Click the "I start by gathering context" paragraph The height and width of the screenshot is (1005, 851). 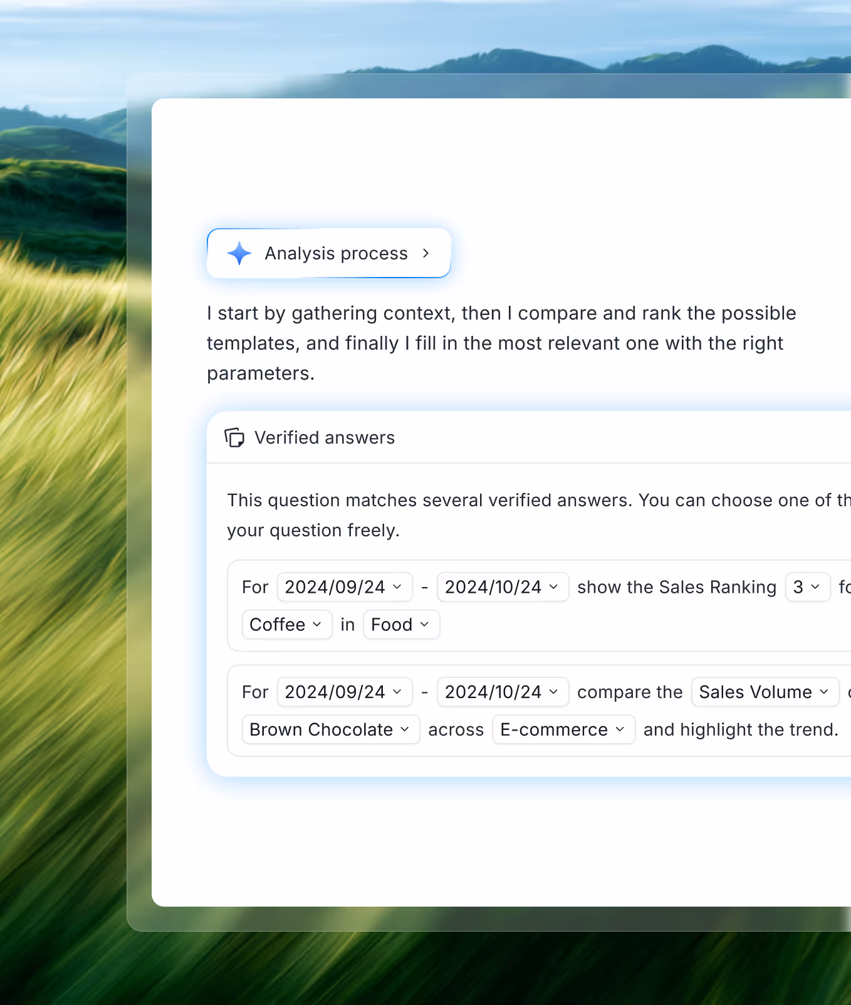[501, 343]
